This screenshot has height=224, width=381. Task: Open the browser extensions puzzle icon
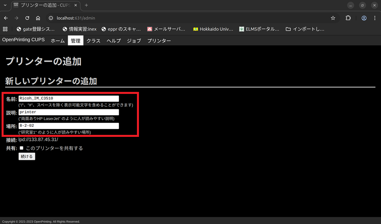click(348, 18)
